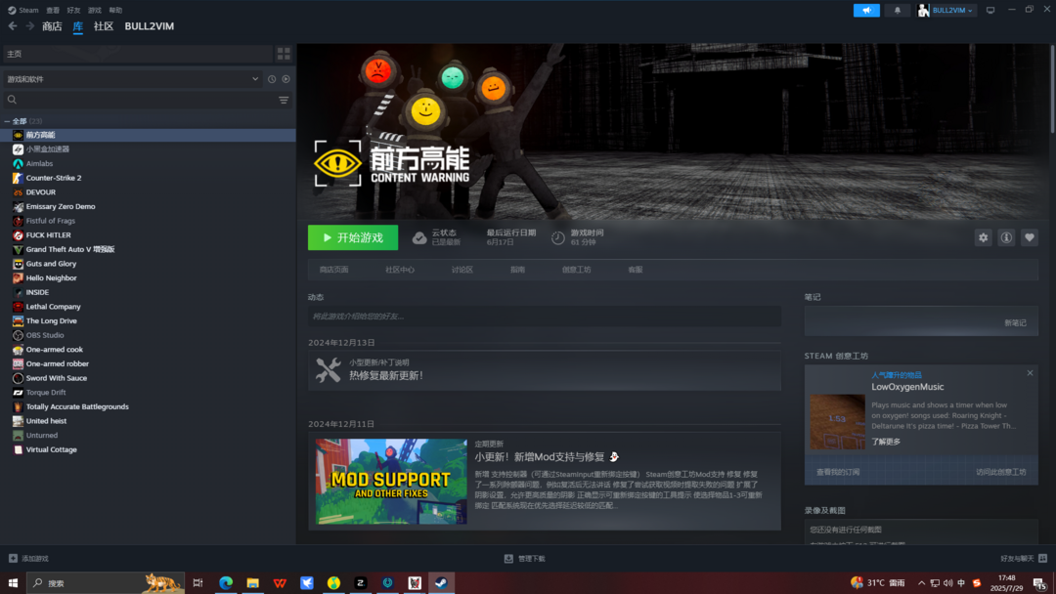
Task: Dismiss the LowOxygenMusic workshop card
Action: pyautogui.click(x=1030, y=372)
